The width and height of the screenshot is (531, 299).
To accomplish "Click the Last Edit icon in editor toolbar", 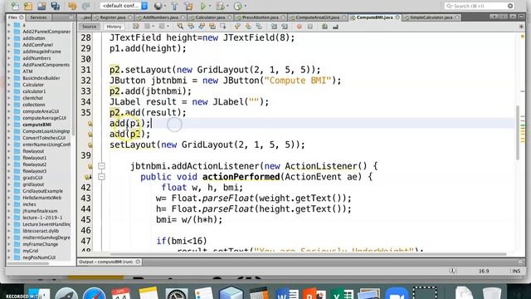I will click(136, 27).
